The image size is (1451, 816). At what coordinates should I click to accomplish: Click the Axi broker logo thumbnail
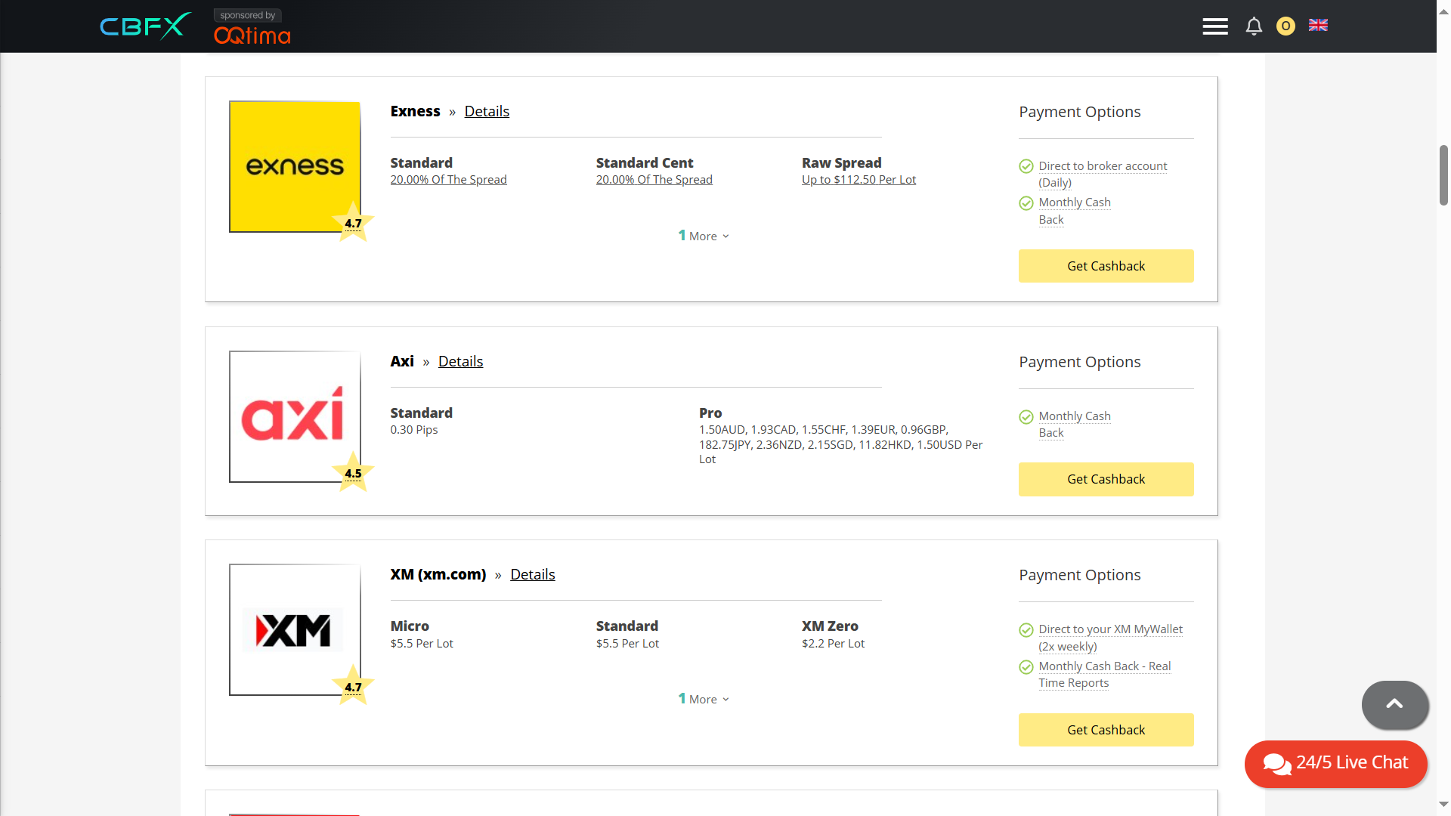[294, 416]
